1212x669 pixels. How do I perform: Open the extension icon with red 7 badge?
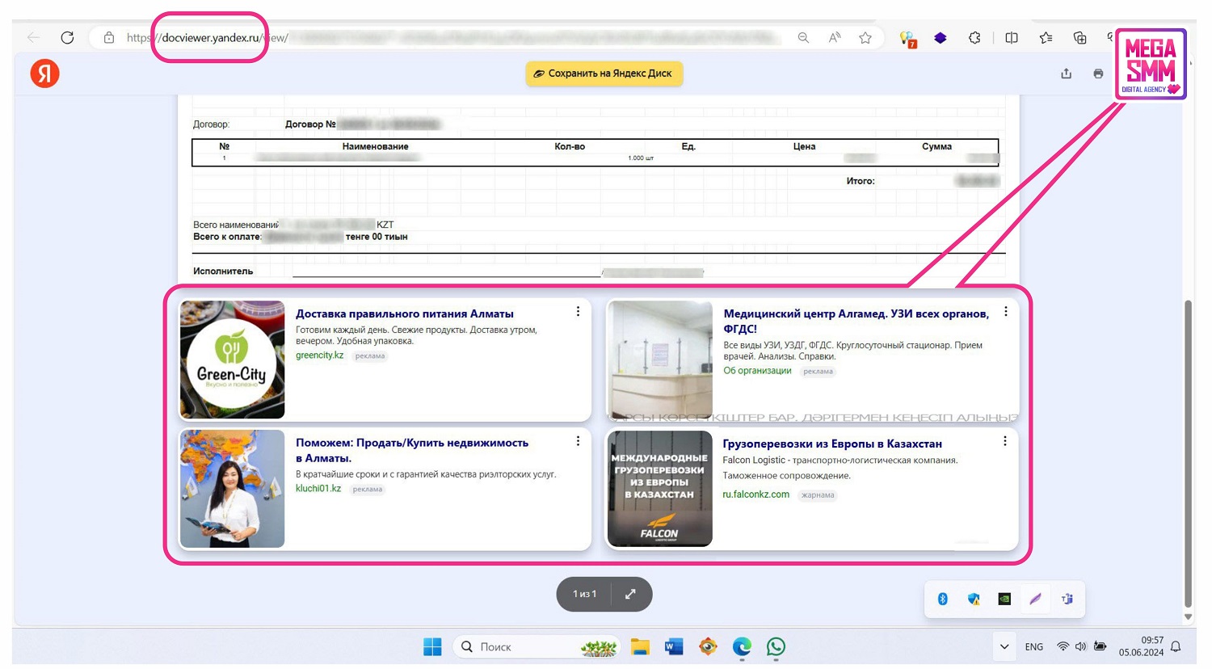click(907, 38)
